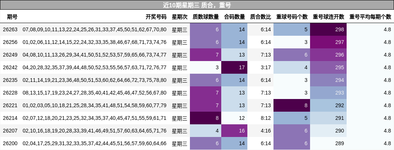
Task: Click the 星期次 column header
Action: pos(180,17)
